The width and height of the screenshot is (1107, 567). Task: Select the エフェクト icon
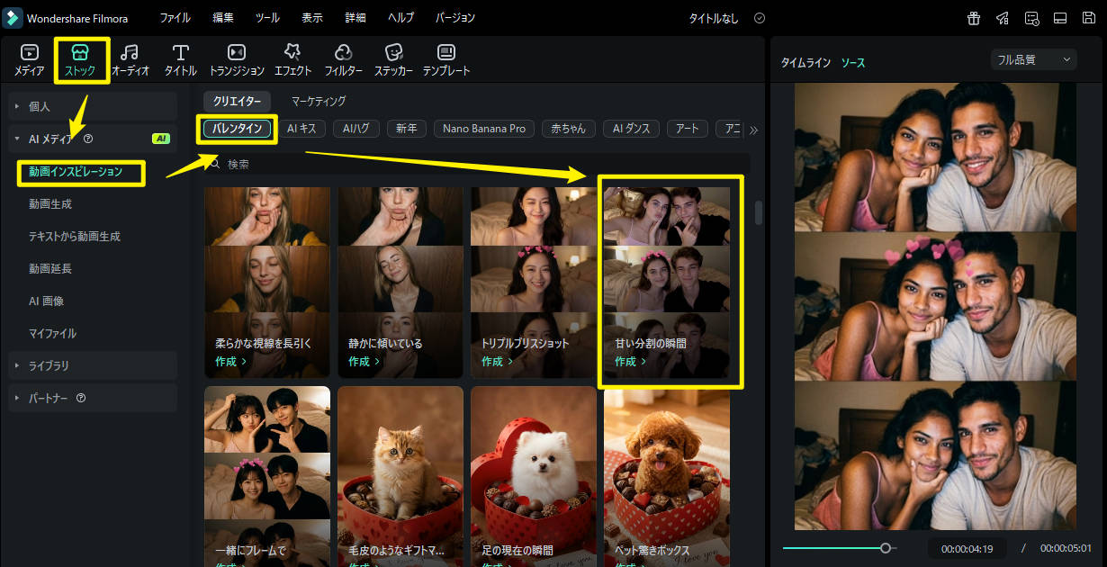292,59
